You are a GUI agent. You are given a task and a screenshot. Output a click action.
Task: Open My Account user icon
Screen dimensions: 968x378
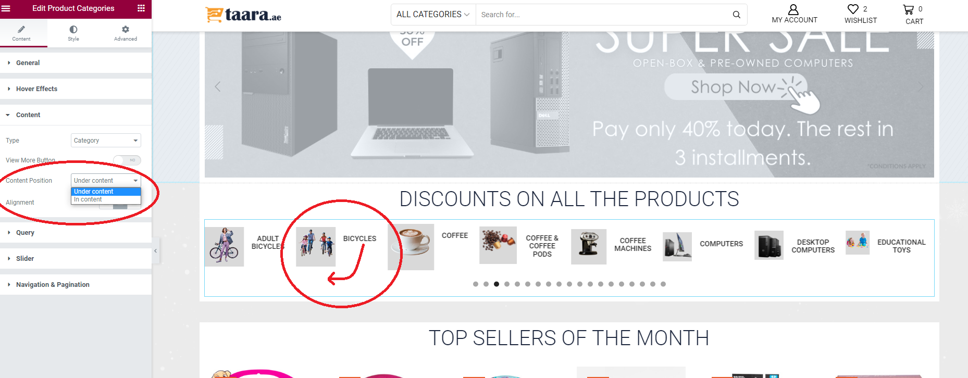click(x=793, y=9)
